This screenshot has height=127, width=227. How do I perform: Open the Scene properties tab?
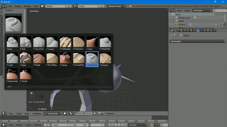point(184,30)
